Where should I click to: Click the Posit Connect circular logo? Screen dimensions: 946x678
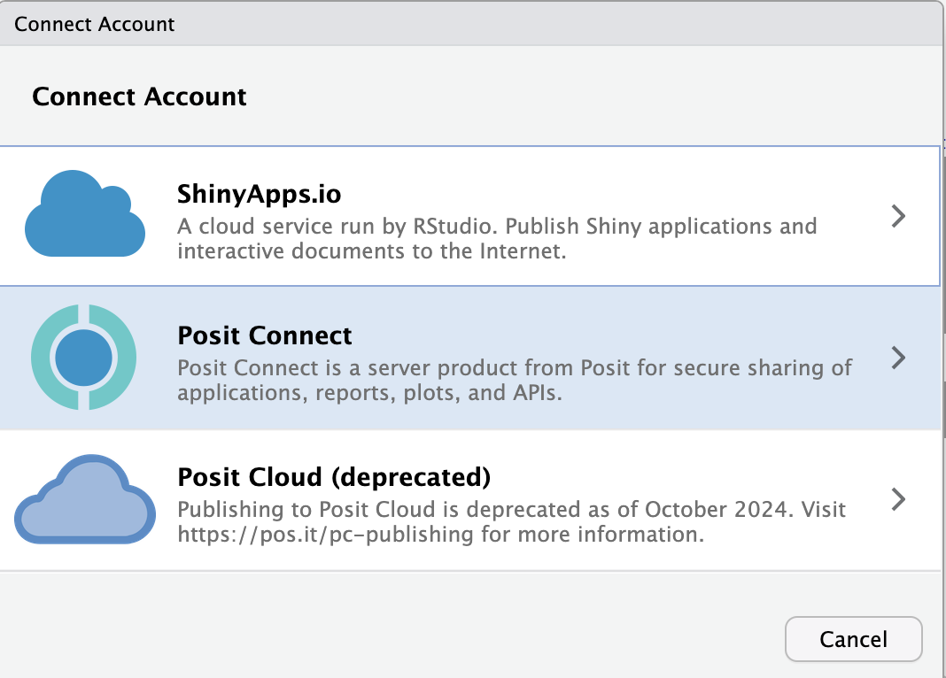point(83,358)
